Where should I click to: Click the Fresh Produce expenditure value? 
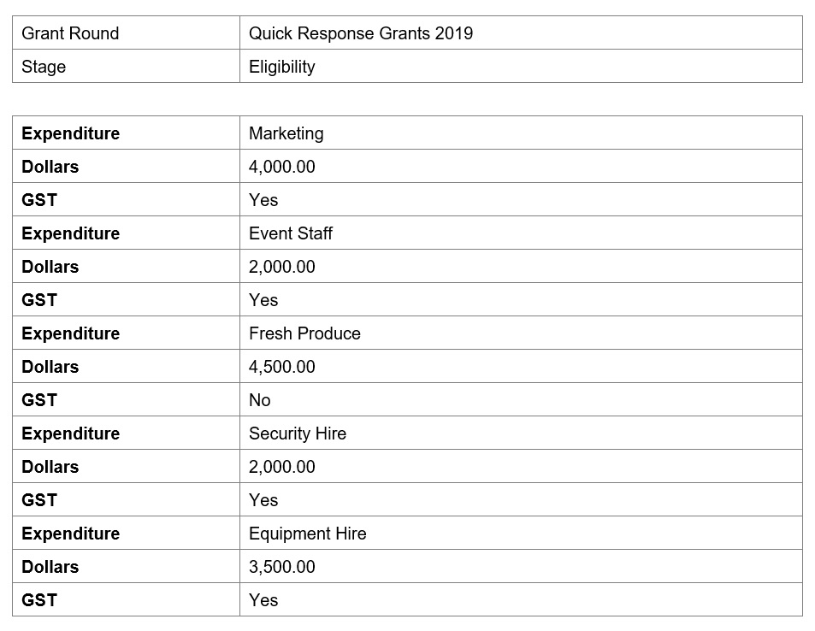(304, 333)
